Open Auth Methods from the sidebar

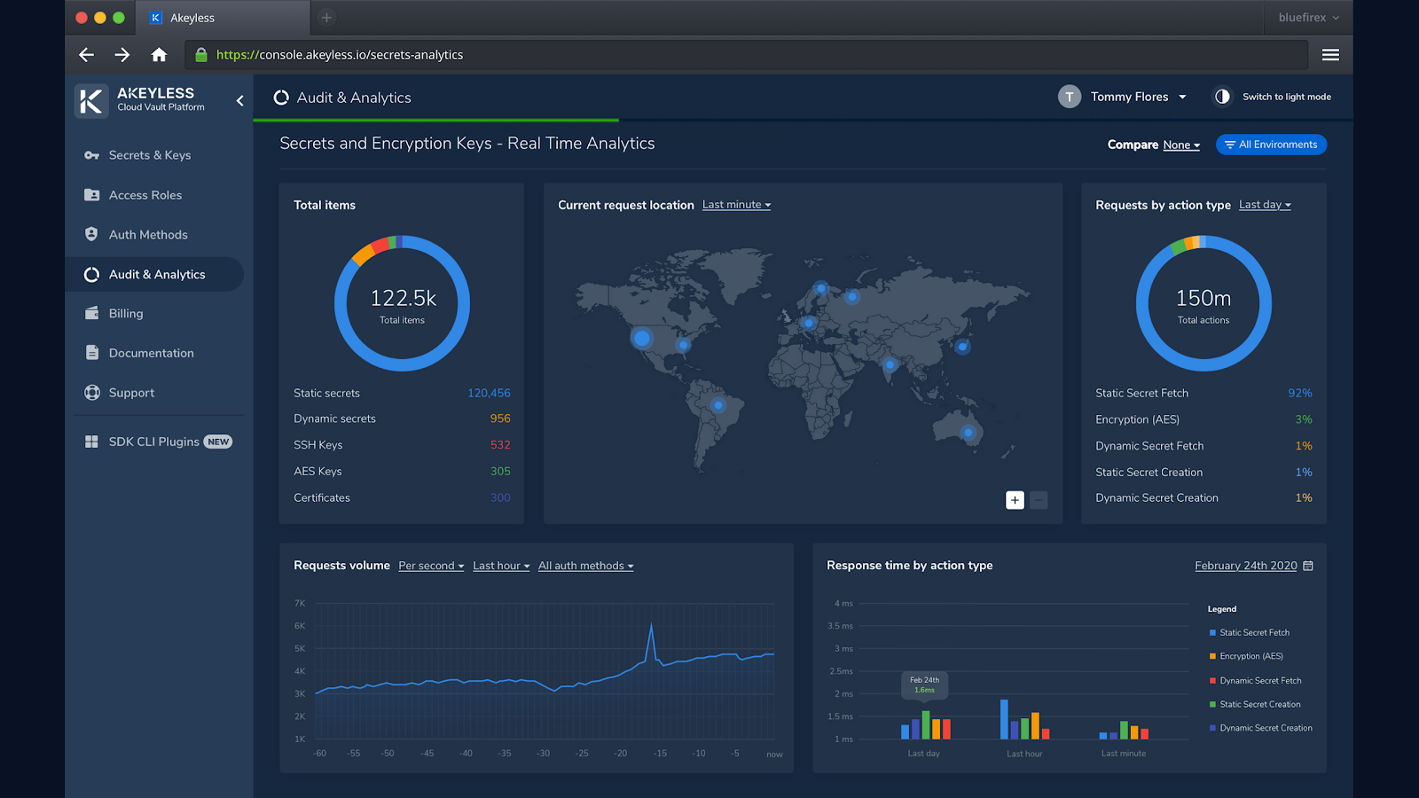(147, 234)
